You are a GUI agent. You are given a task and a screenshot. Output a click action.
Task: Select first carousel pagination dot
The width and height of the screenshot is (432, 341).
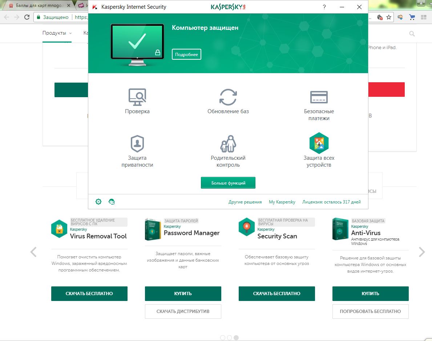[x=223, y=338]
